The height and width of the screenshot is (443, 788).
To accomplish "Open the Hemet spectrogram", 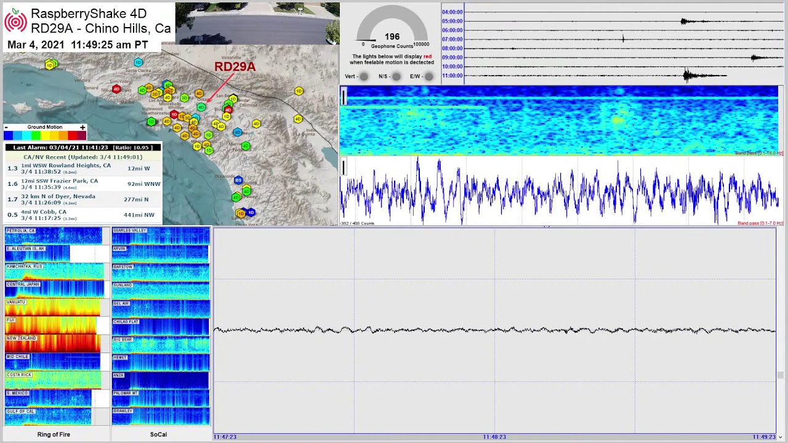I will (x=161, y=362).
